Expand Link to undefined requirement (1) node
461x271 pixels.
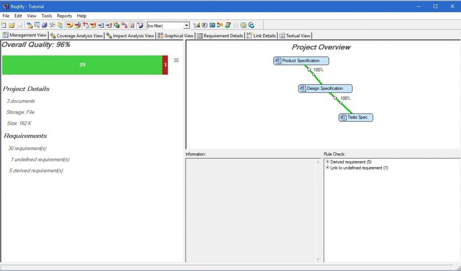[x=327, y=168]
